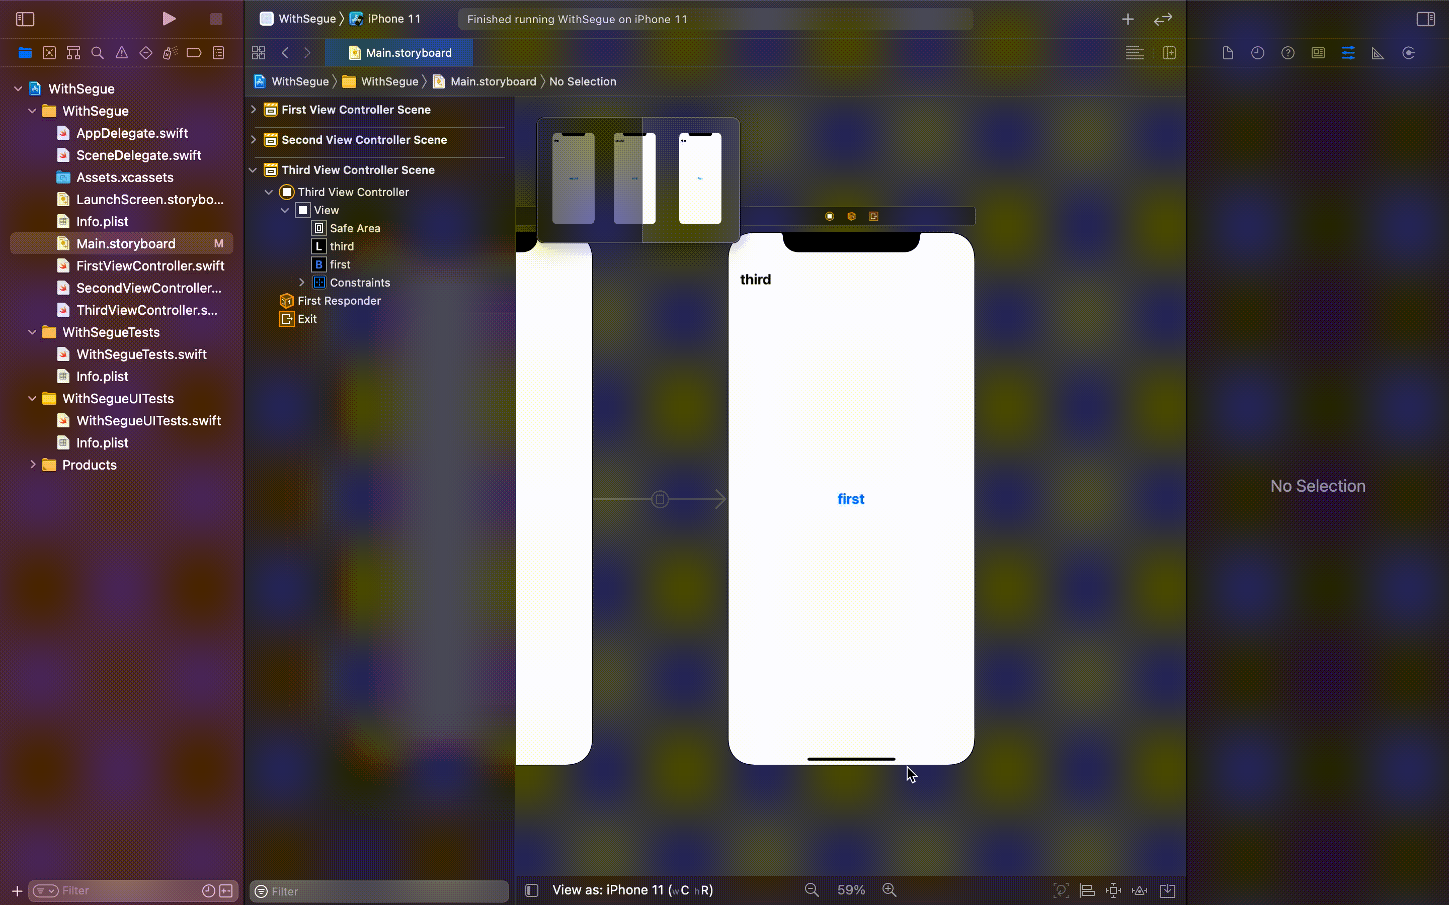Screen dimensions: 1449x905
Task: Click the Run play button
Action: [169, 19]
